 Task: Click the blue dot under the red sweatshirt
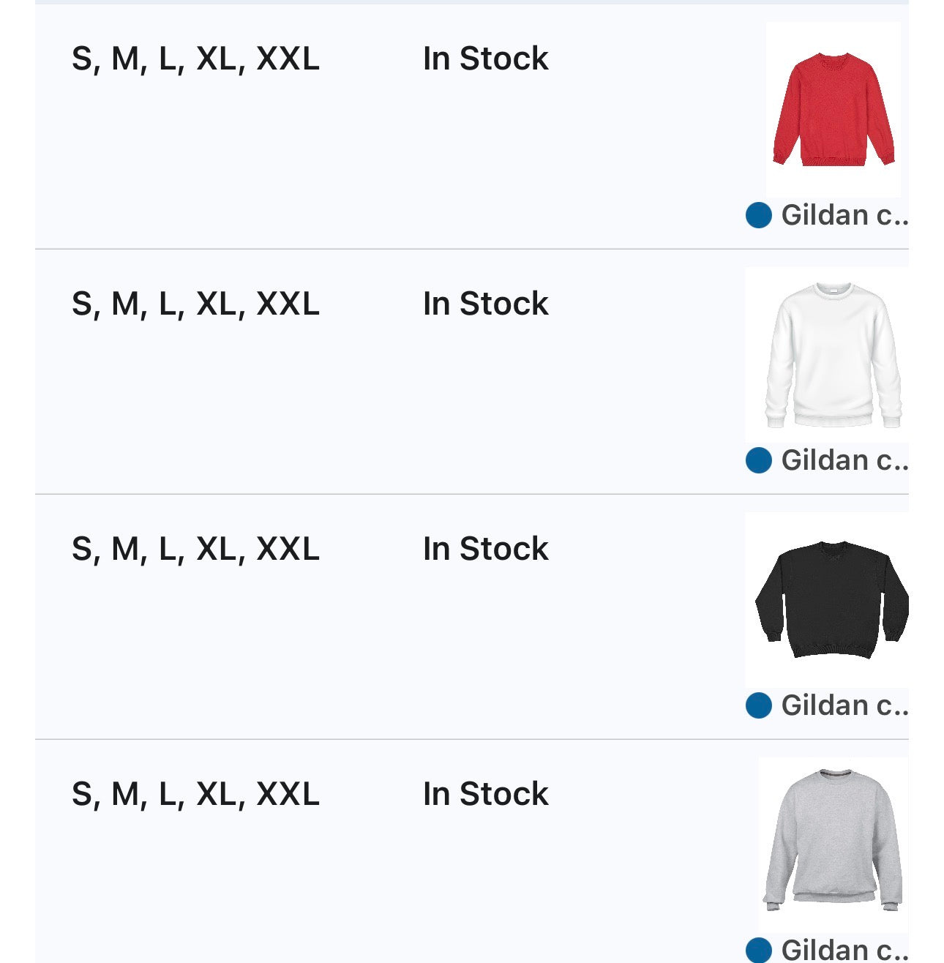[758, 215]
